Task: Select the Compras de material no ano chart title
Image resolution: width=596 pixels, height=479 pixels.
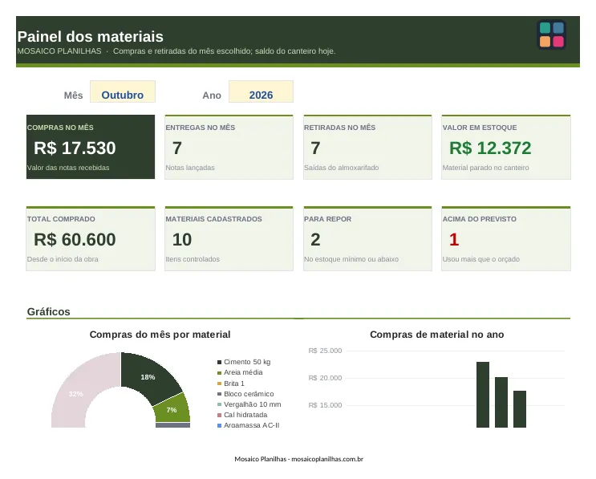Action: pyautogui.click(x=437, y=335)
